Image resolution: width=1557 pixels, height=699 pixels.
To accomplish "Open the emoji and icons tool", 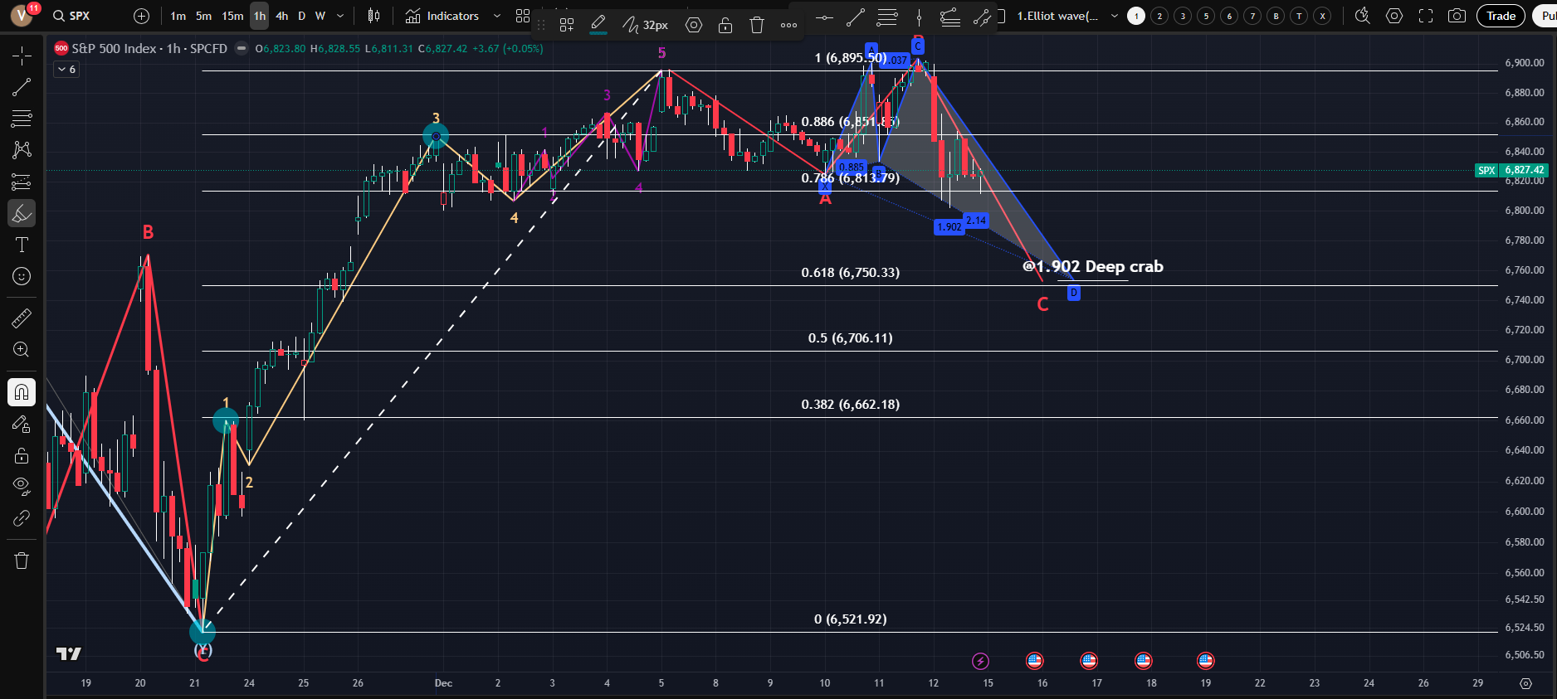I will point(22,276).
